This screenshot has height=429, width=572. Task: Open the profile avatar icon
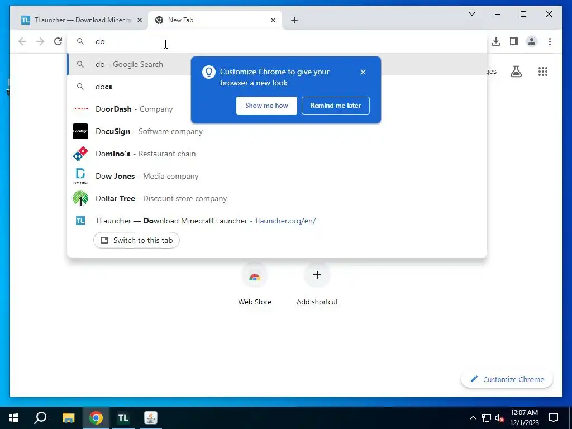[x=532, y=41]
